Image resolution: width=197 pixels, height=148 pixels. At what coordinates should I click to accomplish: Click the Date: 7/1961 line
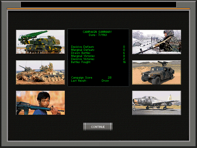point(98,35)
